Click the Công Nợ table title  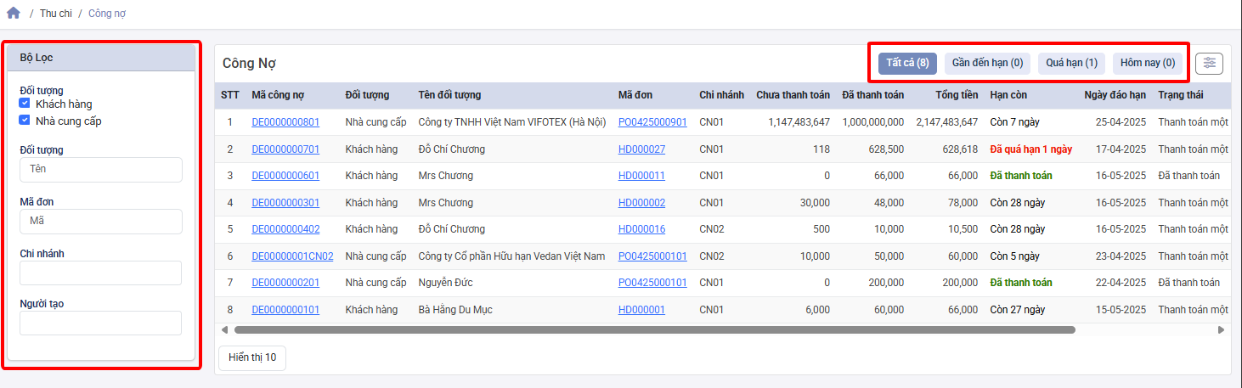(249, 64)
